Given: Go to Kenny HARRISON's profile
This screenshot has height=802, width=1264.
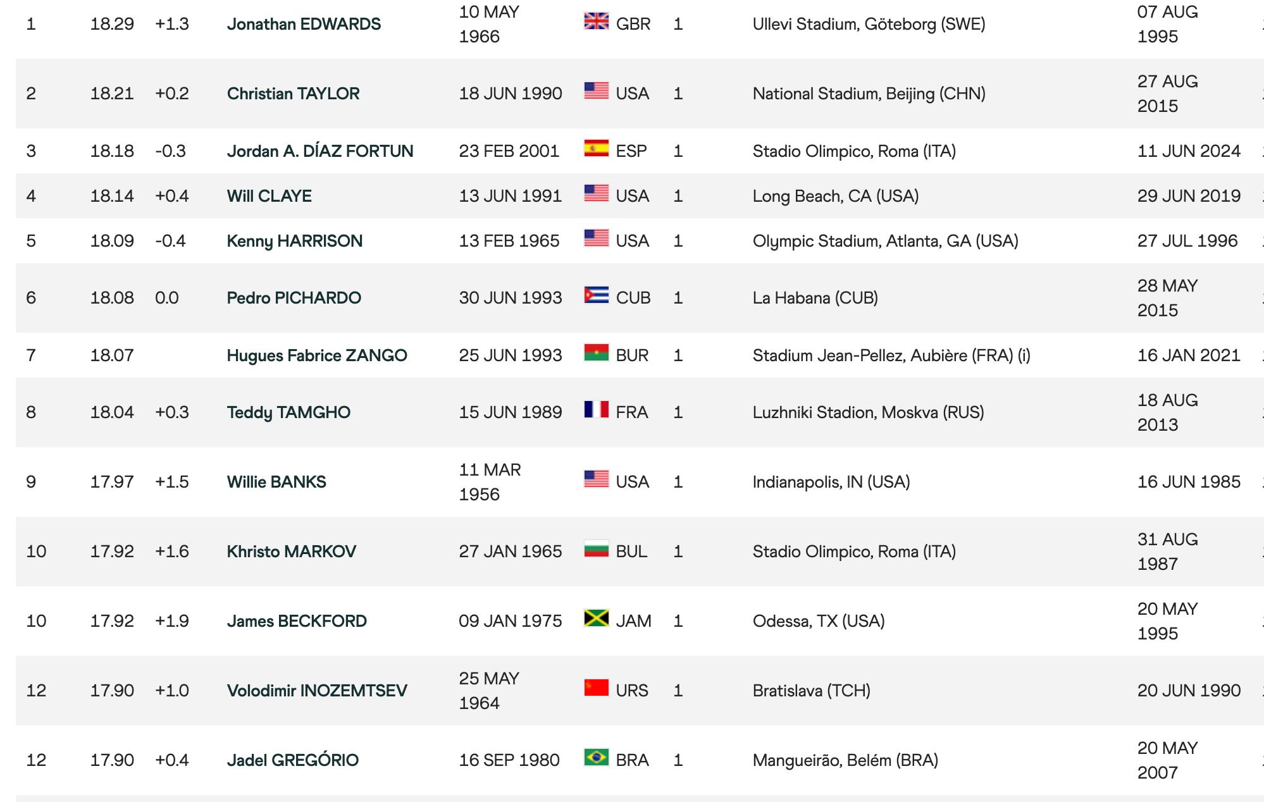Looking at the screenshot, I should click(x=294, y=241).
